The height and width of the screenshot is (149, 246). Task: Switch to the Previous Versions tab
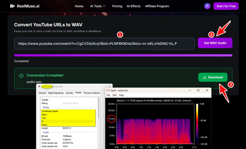point(92,93)
